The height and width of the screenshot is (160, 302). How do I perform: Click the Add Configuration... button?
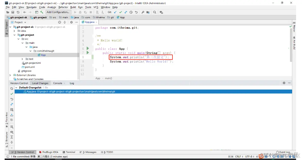tap(58, 12)
